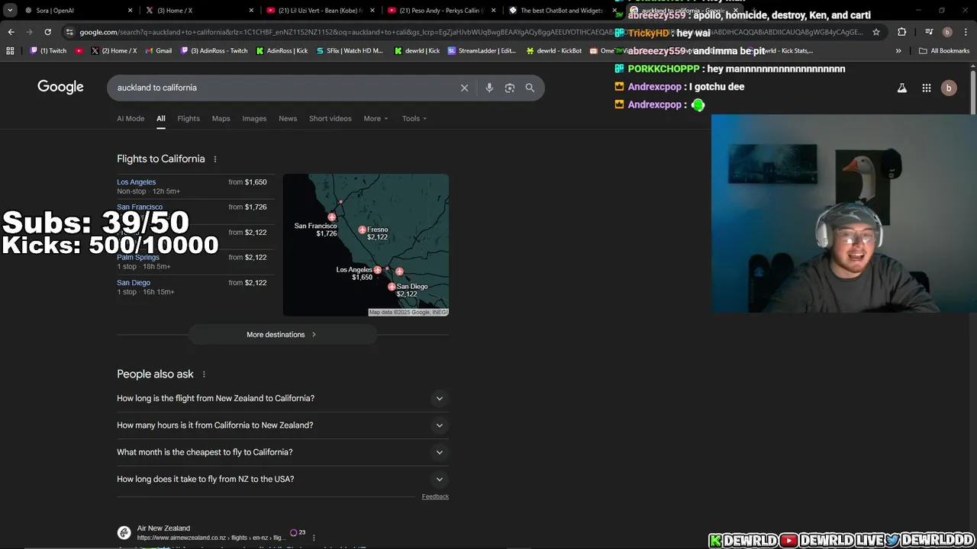
Task: Focus the Google search input field
Action: point(282,88)
